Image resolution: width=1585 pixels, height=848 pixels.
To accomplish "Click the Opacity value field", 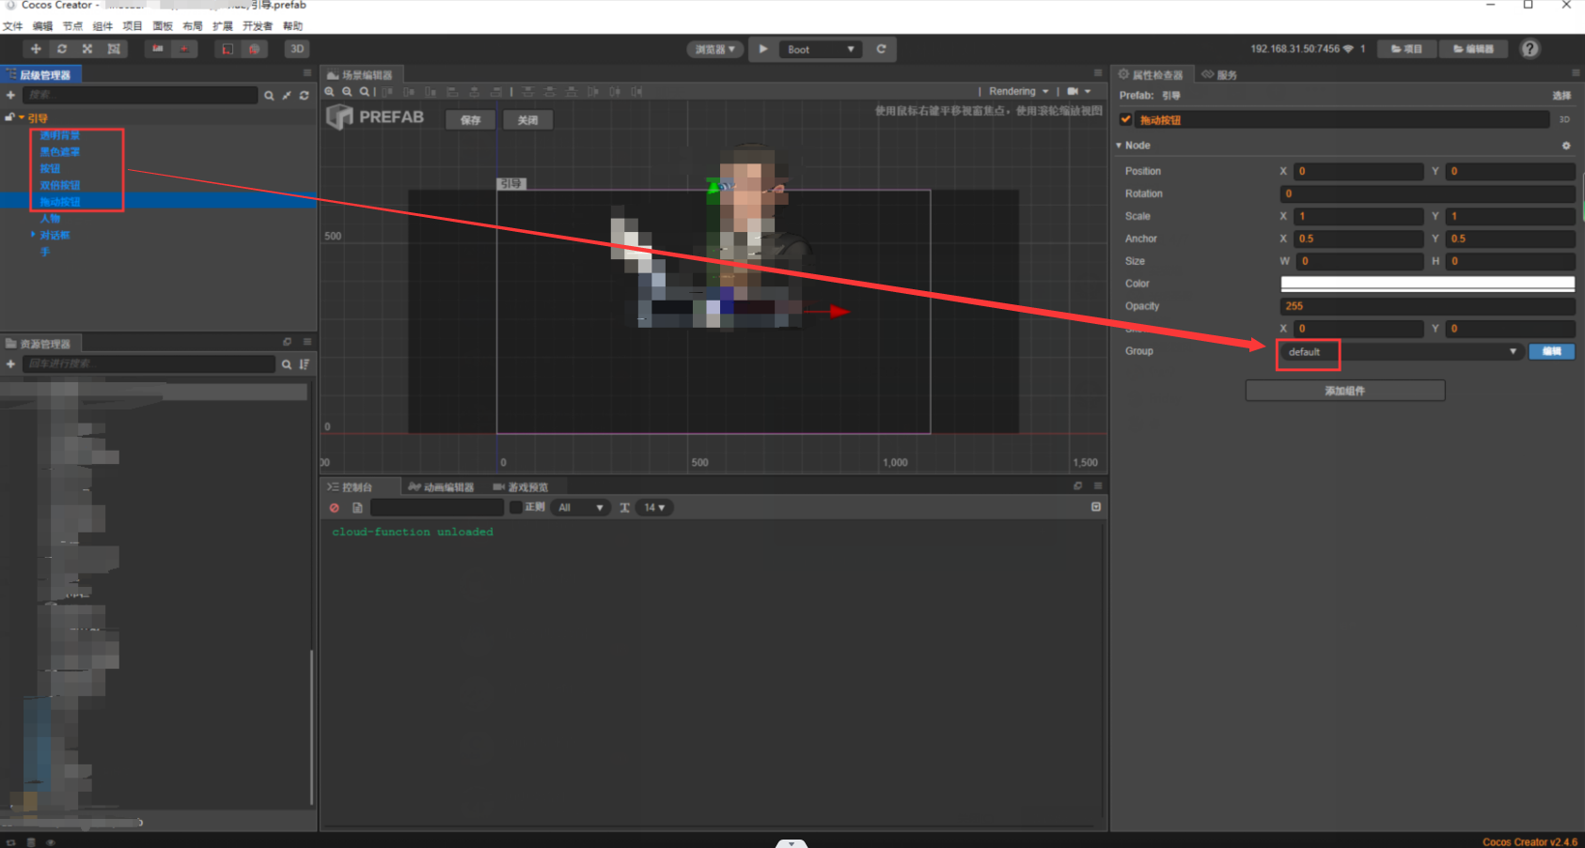I will click(x=1427, y=306).
